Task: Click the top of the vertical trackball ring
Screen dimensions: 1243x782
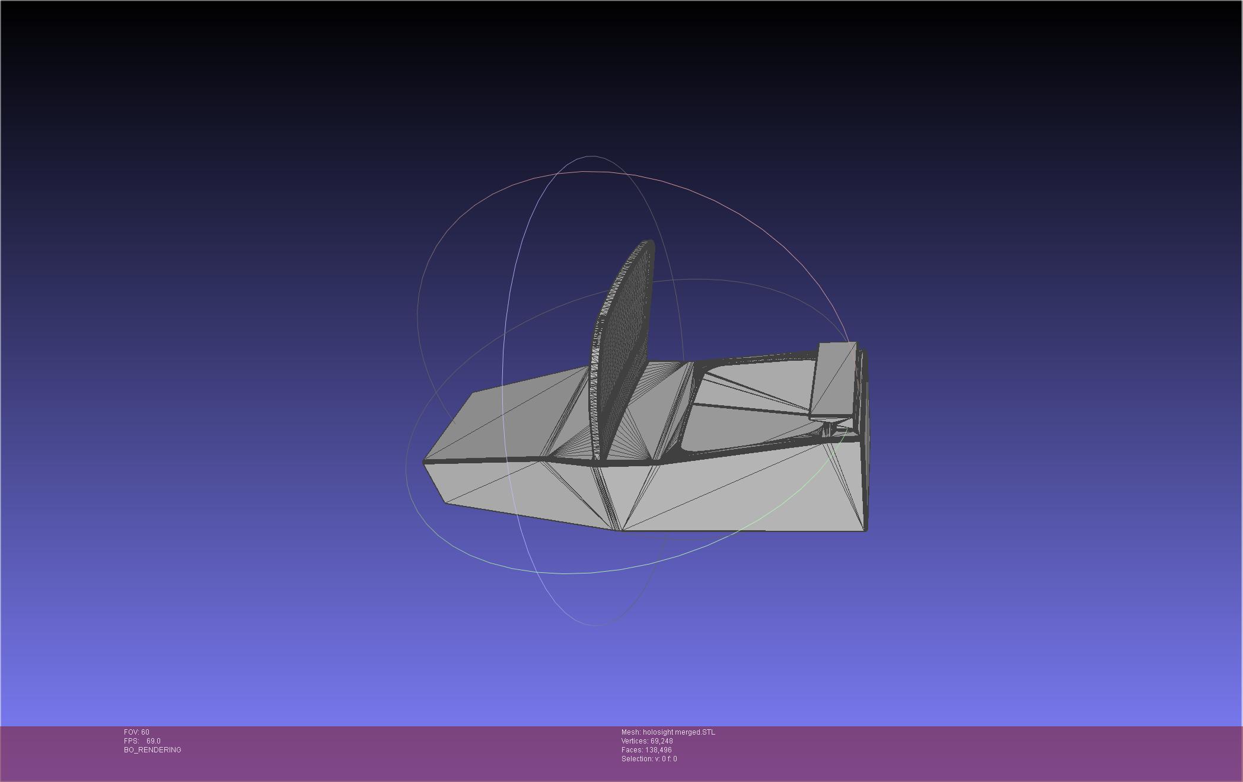Action: [x=592, y=156]
